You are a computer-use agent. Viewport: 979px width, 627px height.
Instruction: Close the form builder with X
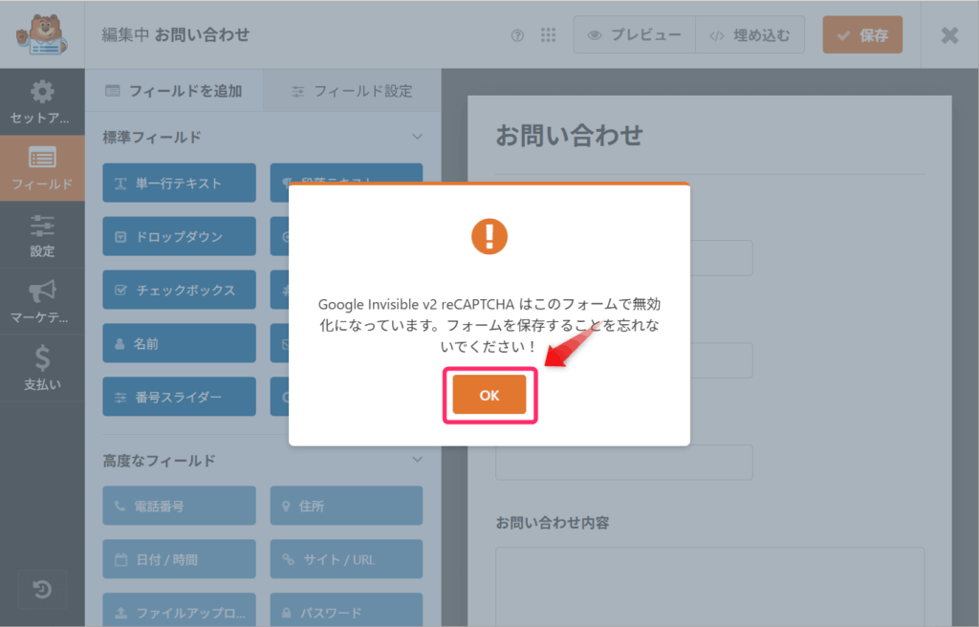(949, 35)
